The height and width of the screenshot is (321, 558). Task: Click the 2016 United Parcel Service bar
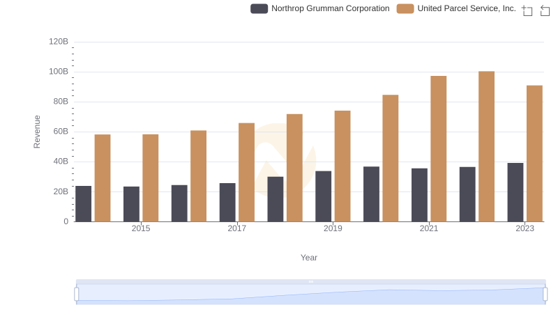click(x=199, y=176)
